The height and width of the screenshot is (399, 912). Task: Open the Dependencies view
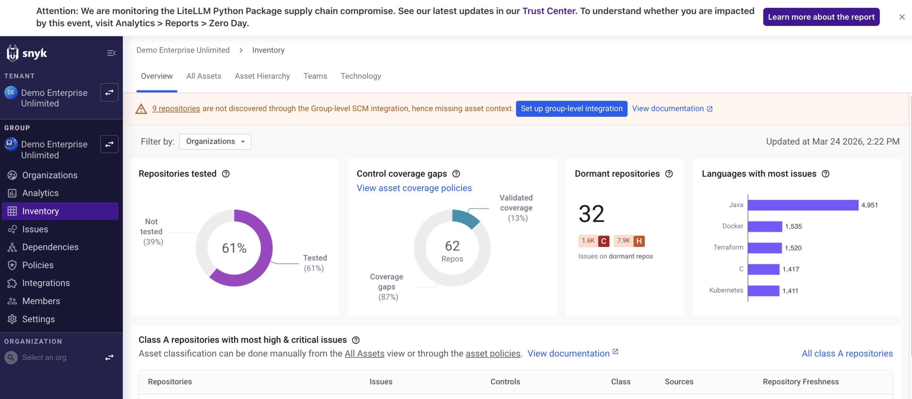(50, 247)
